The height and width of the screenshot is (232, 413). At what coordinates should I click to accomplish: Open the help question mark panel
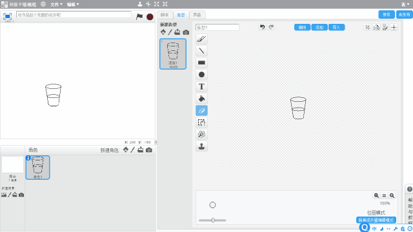pyautogui.click(x=410, y=189)
